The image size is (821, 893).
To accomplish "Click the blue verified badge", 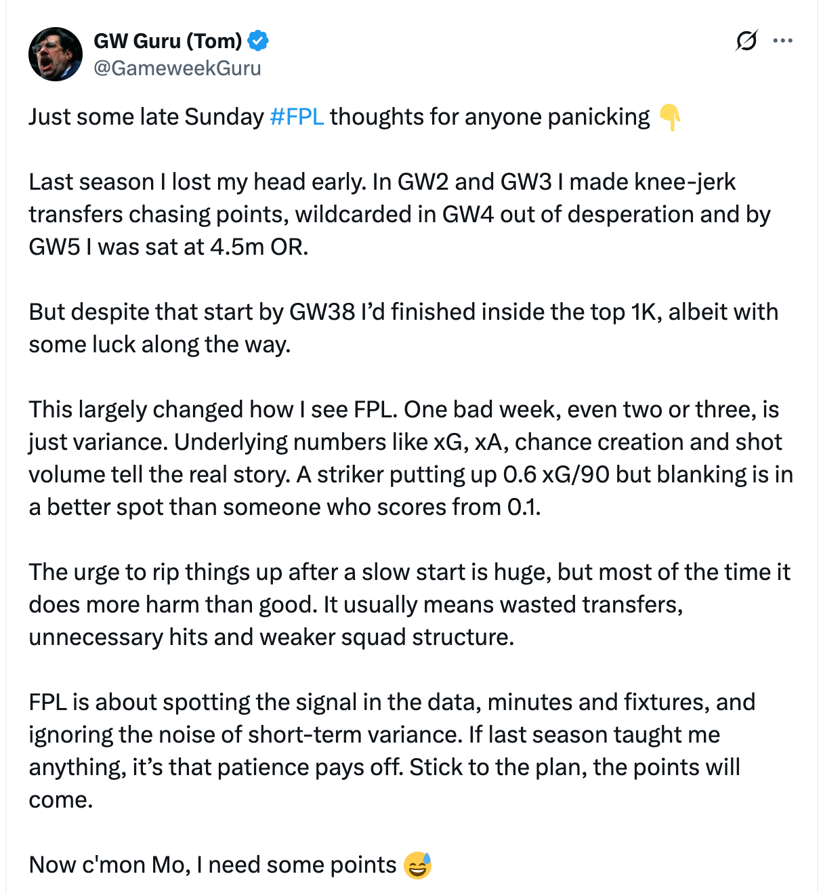I will point(258,41).
